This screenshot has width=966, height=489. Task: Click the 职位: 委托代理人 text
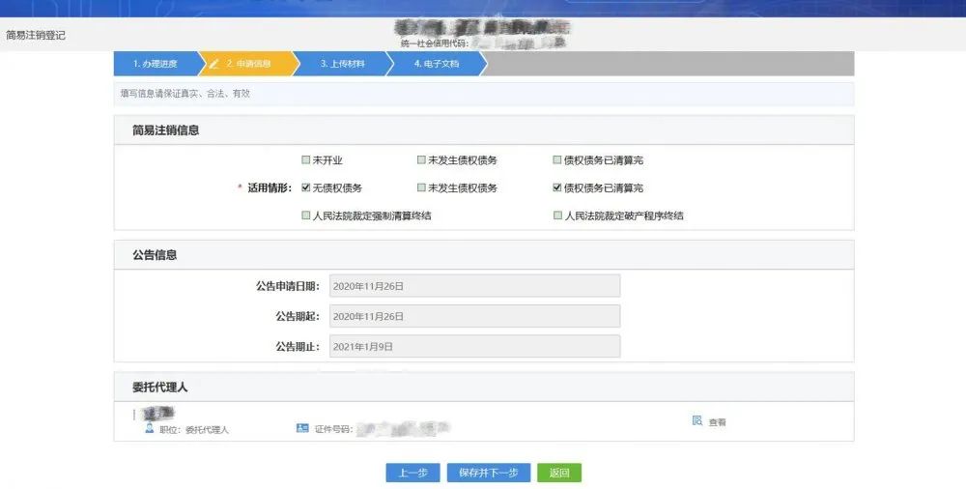click(x=194, y=430)
